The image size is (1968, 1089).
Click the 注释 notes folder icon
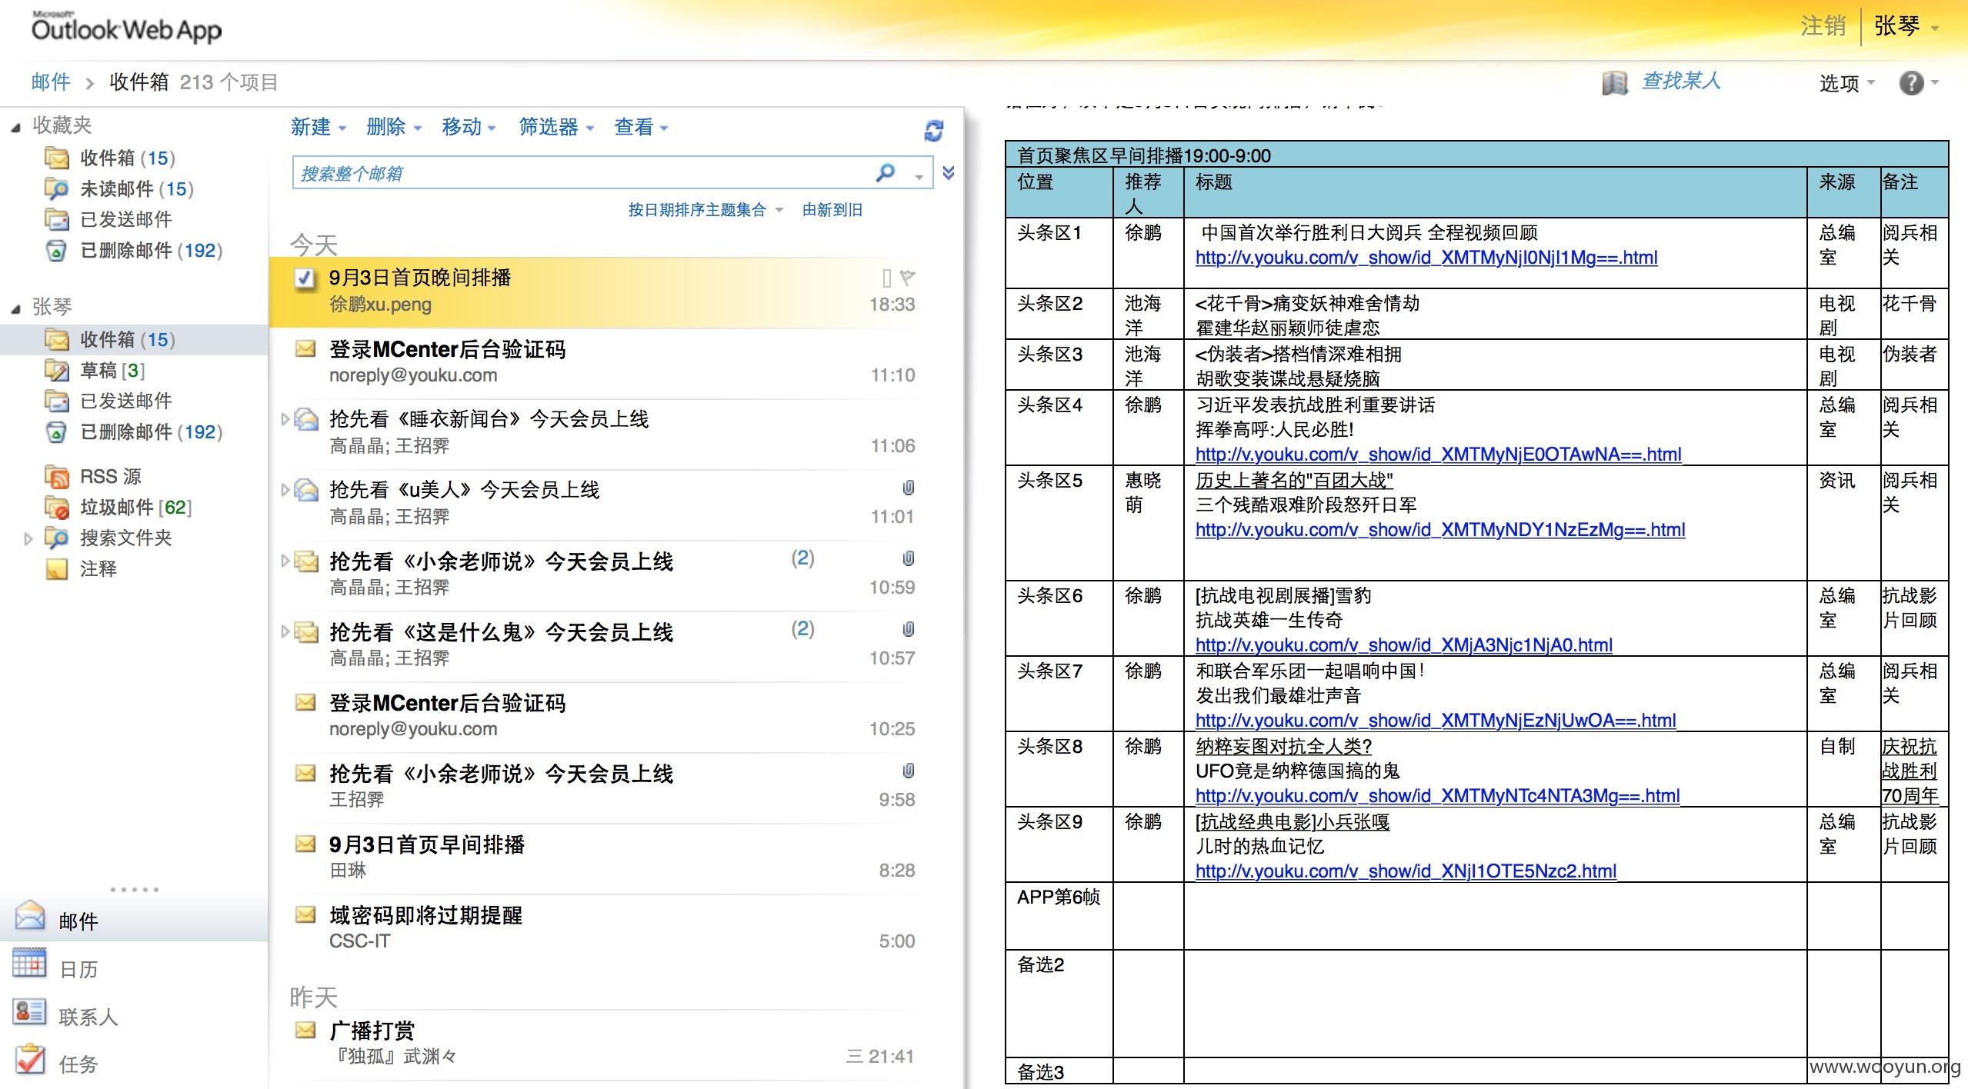[57, 568]
